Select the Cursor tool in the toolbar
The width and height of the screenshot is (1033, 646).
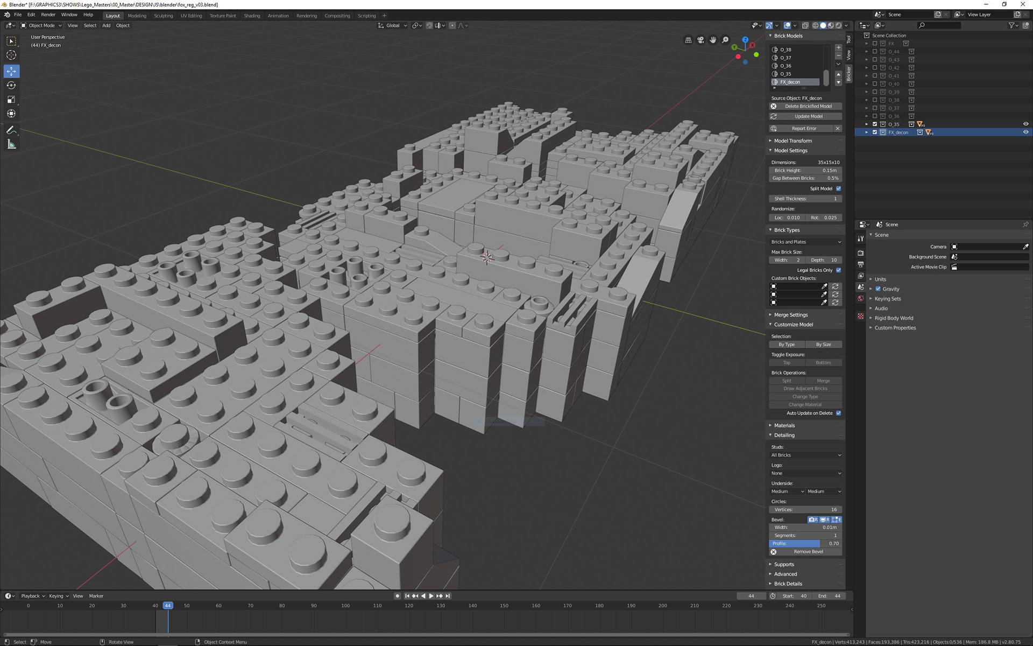pos(11,55)
